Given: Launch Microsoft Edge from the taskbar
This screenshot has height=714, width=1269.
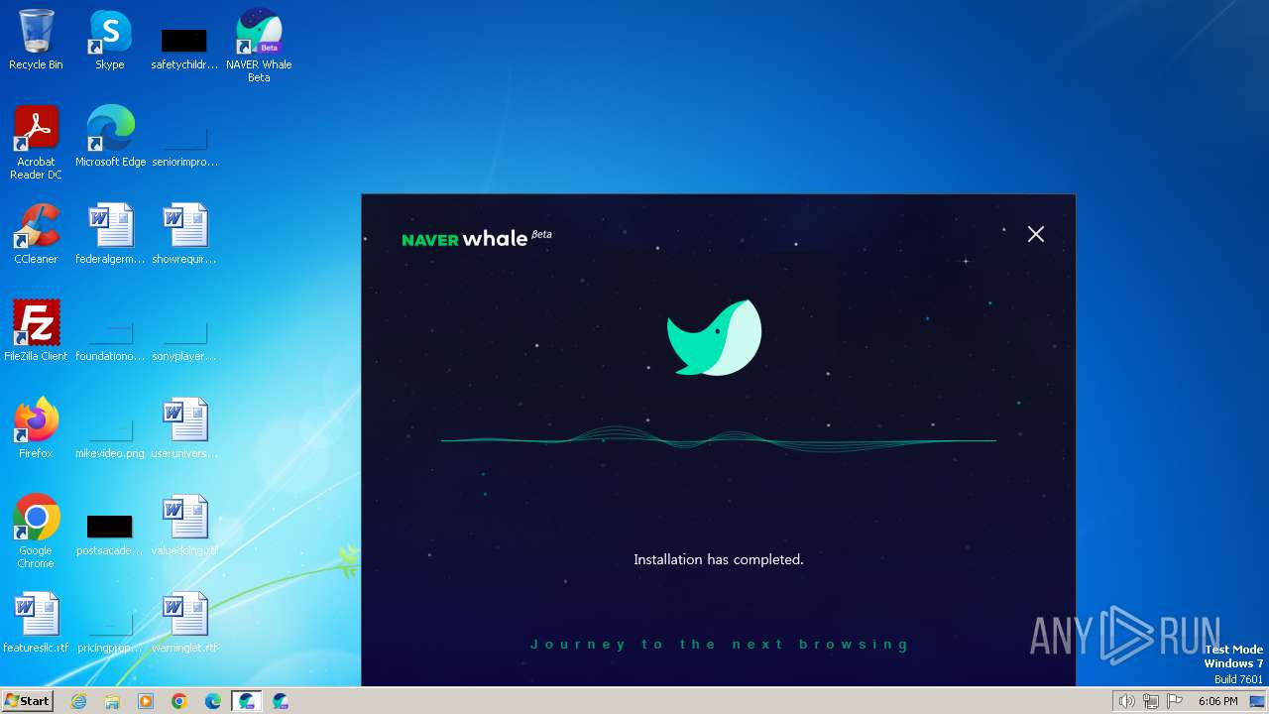Looking at the screenshot, I should (x=213, y=701).
